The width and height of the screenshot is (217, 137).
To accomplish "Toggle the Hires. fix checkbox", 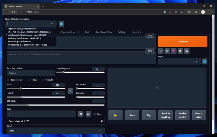I will click(43, 80).
